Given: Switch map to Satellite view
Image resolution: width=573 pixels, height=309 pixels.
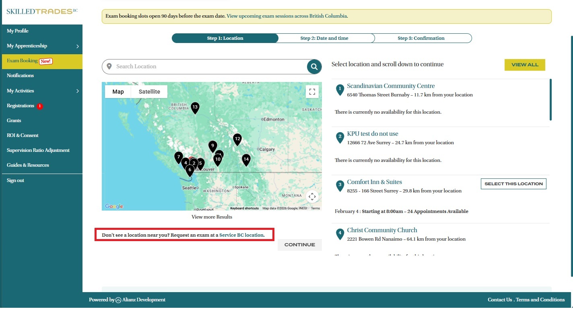Looking at the screenshot, I should click(x=149, y=92).
